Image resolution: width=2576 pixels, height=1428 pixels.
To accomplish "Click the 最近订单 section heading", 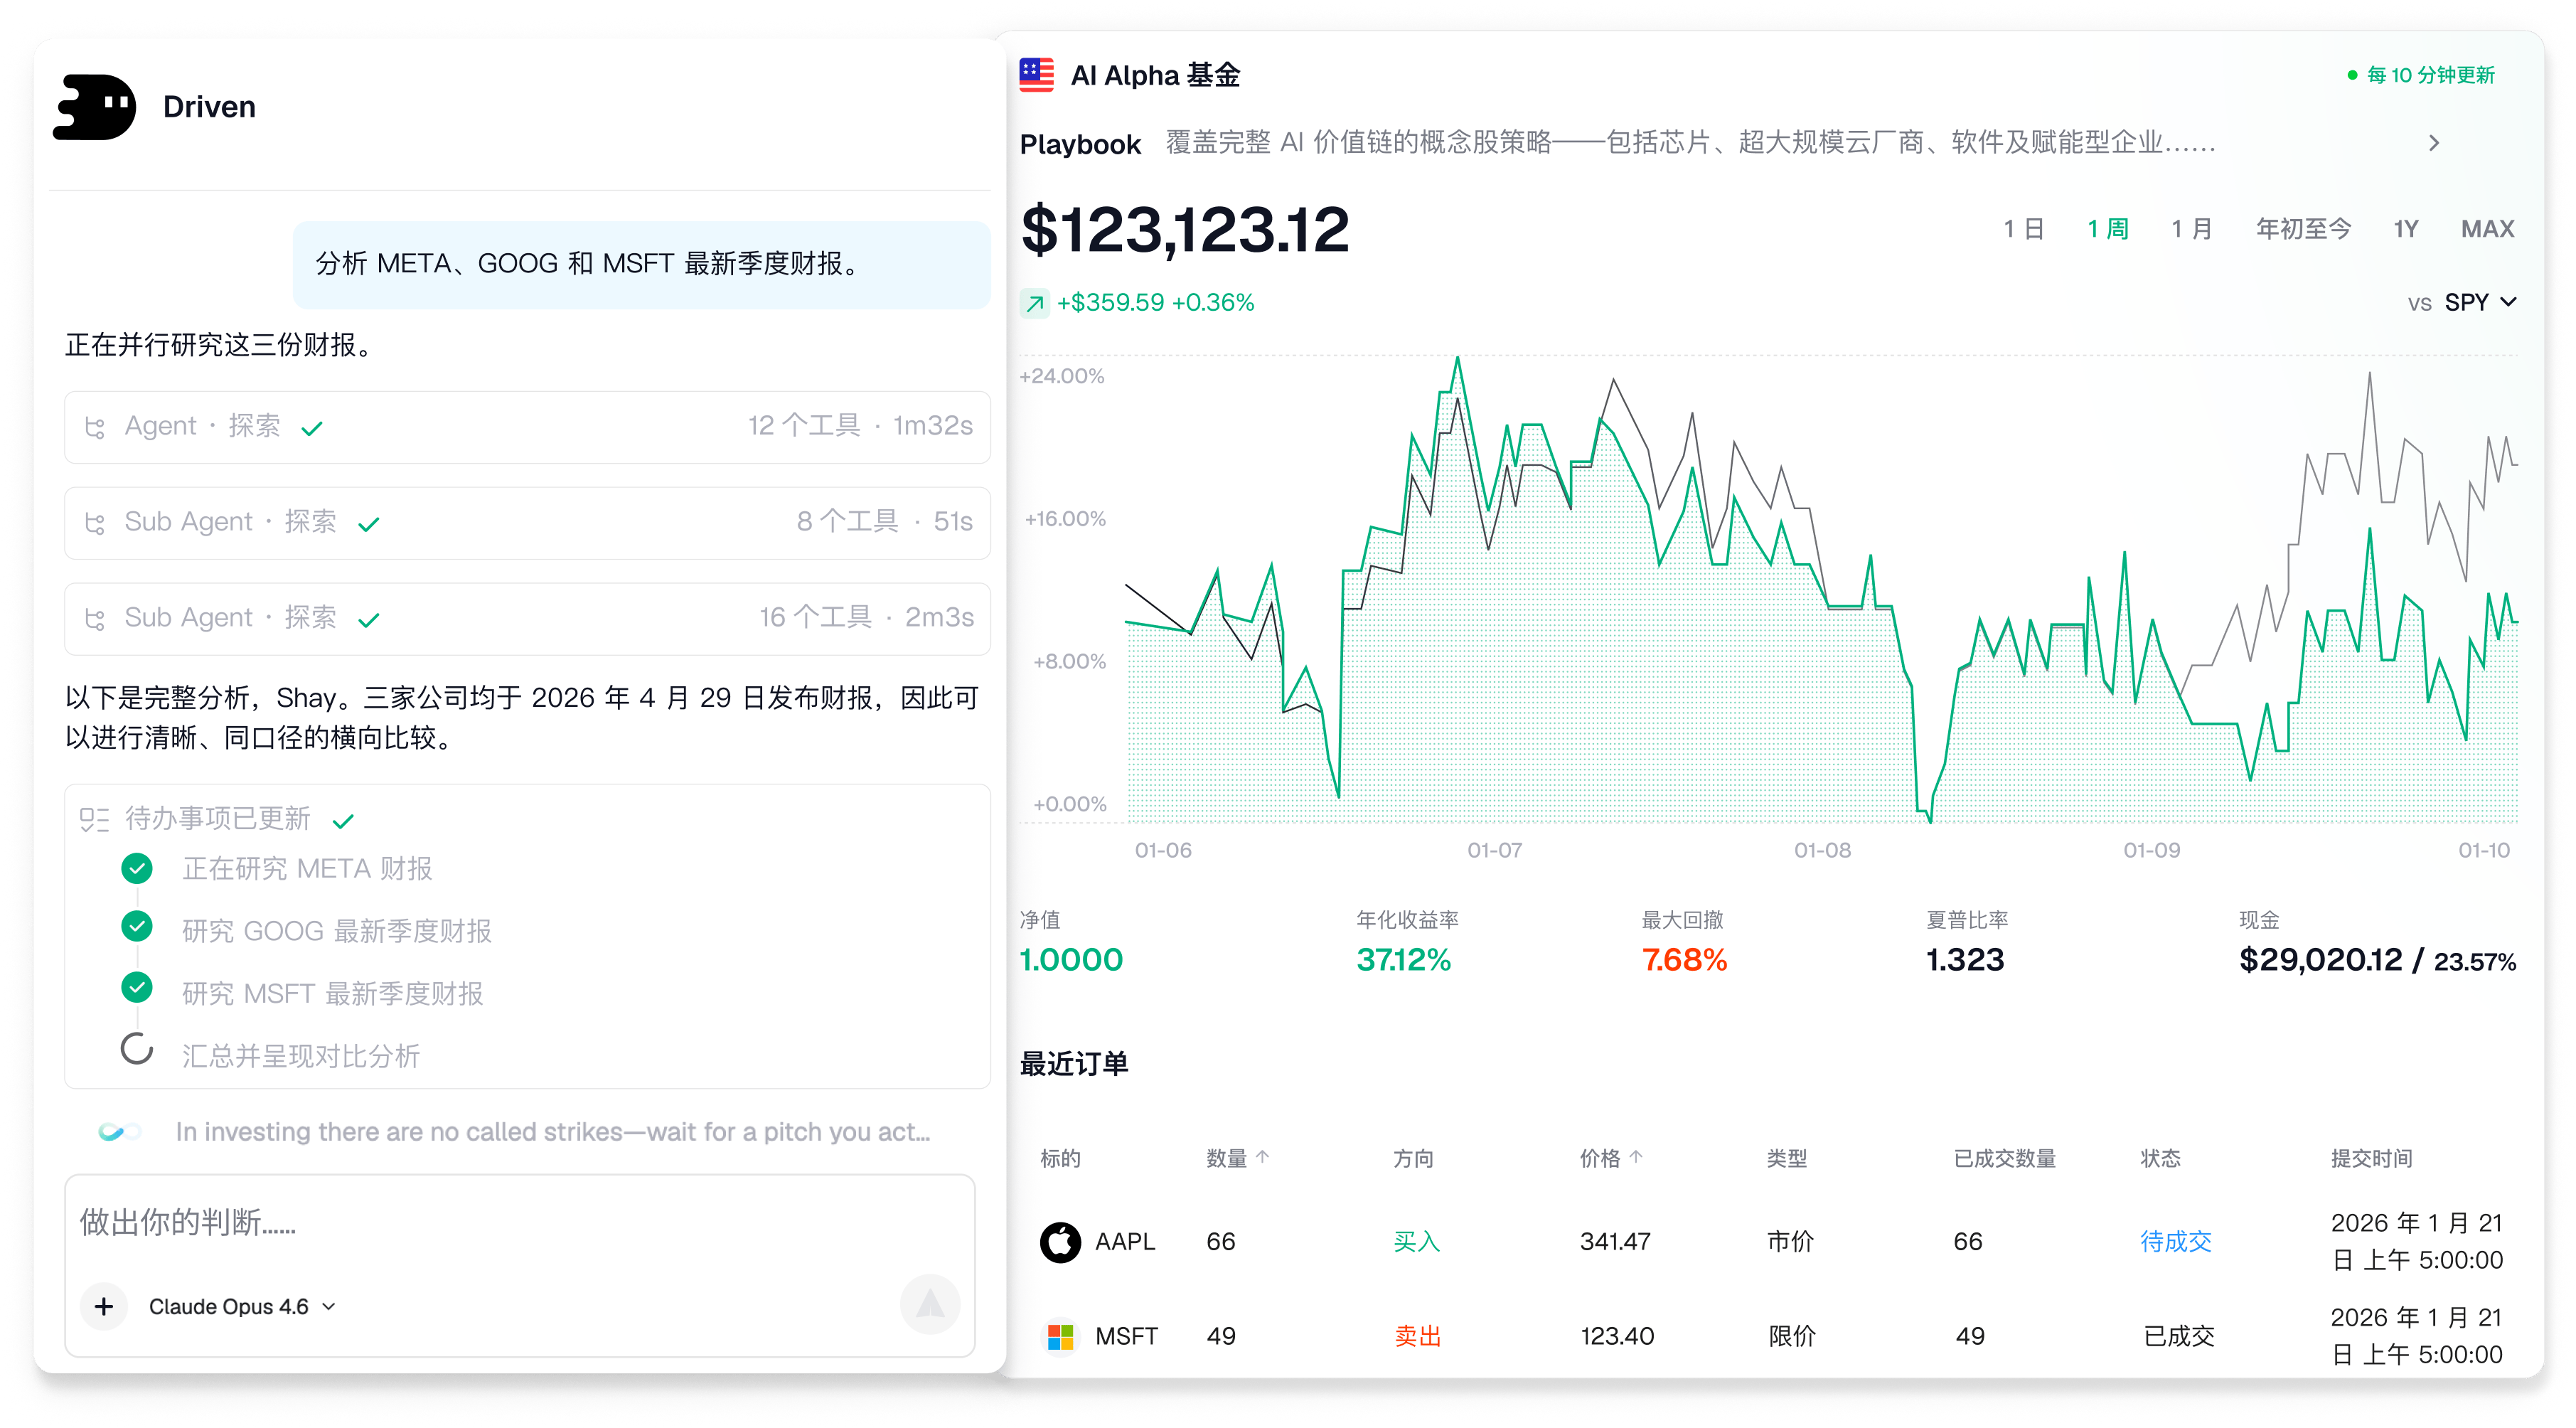I will 1074,1064.
